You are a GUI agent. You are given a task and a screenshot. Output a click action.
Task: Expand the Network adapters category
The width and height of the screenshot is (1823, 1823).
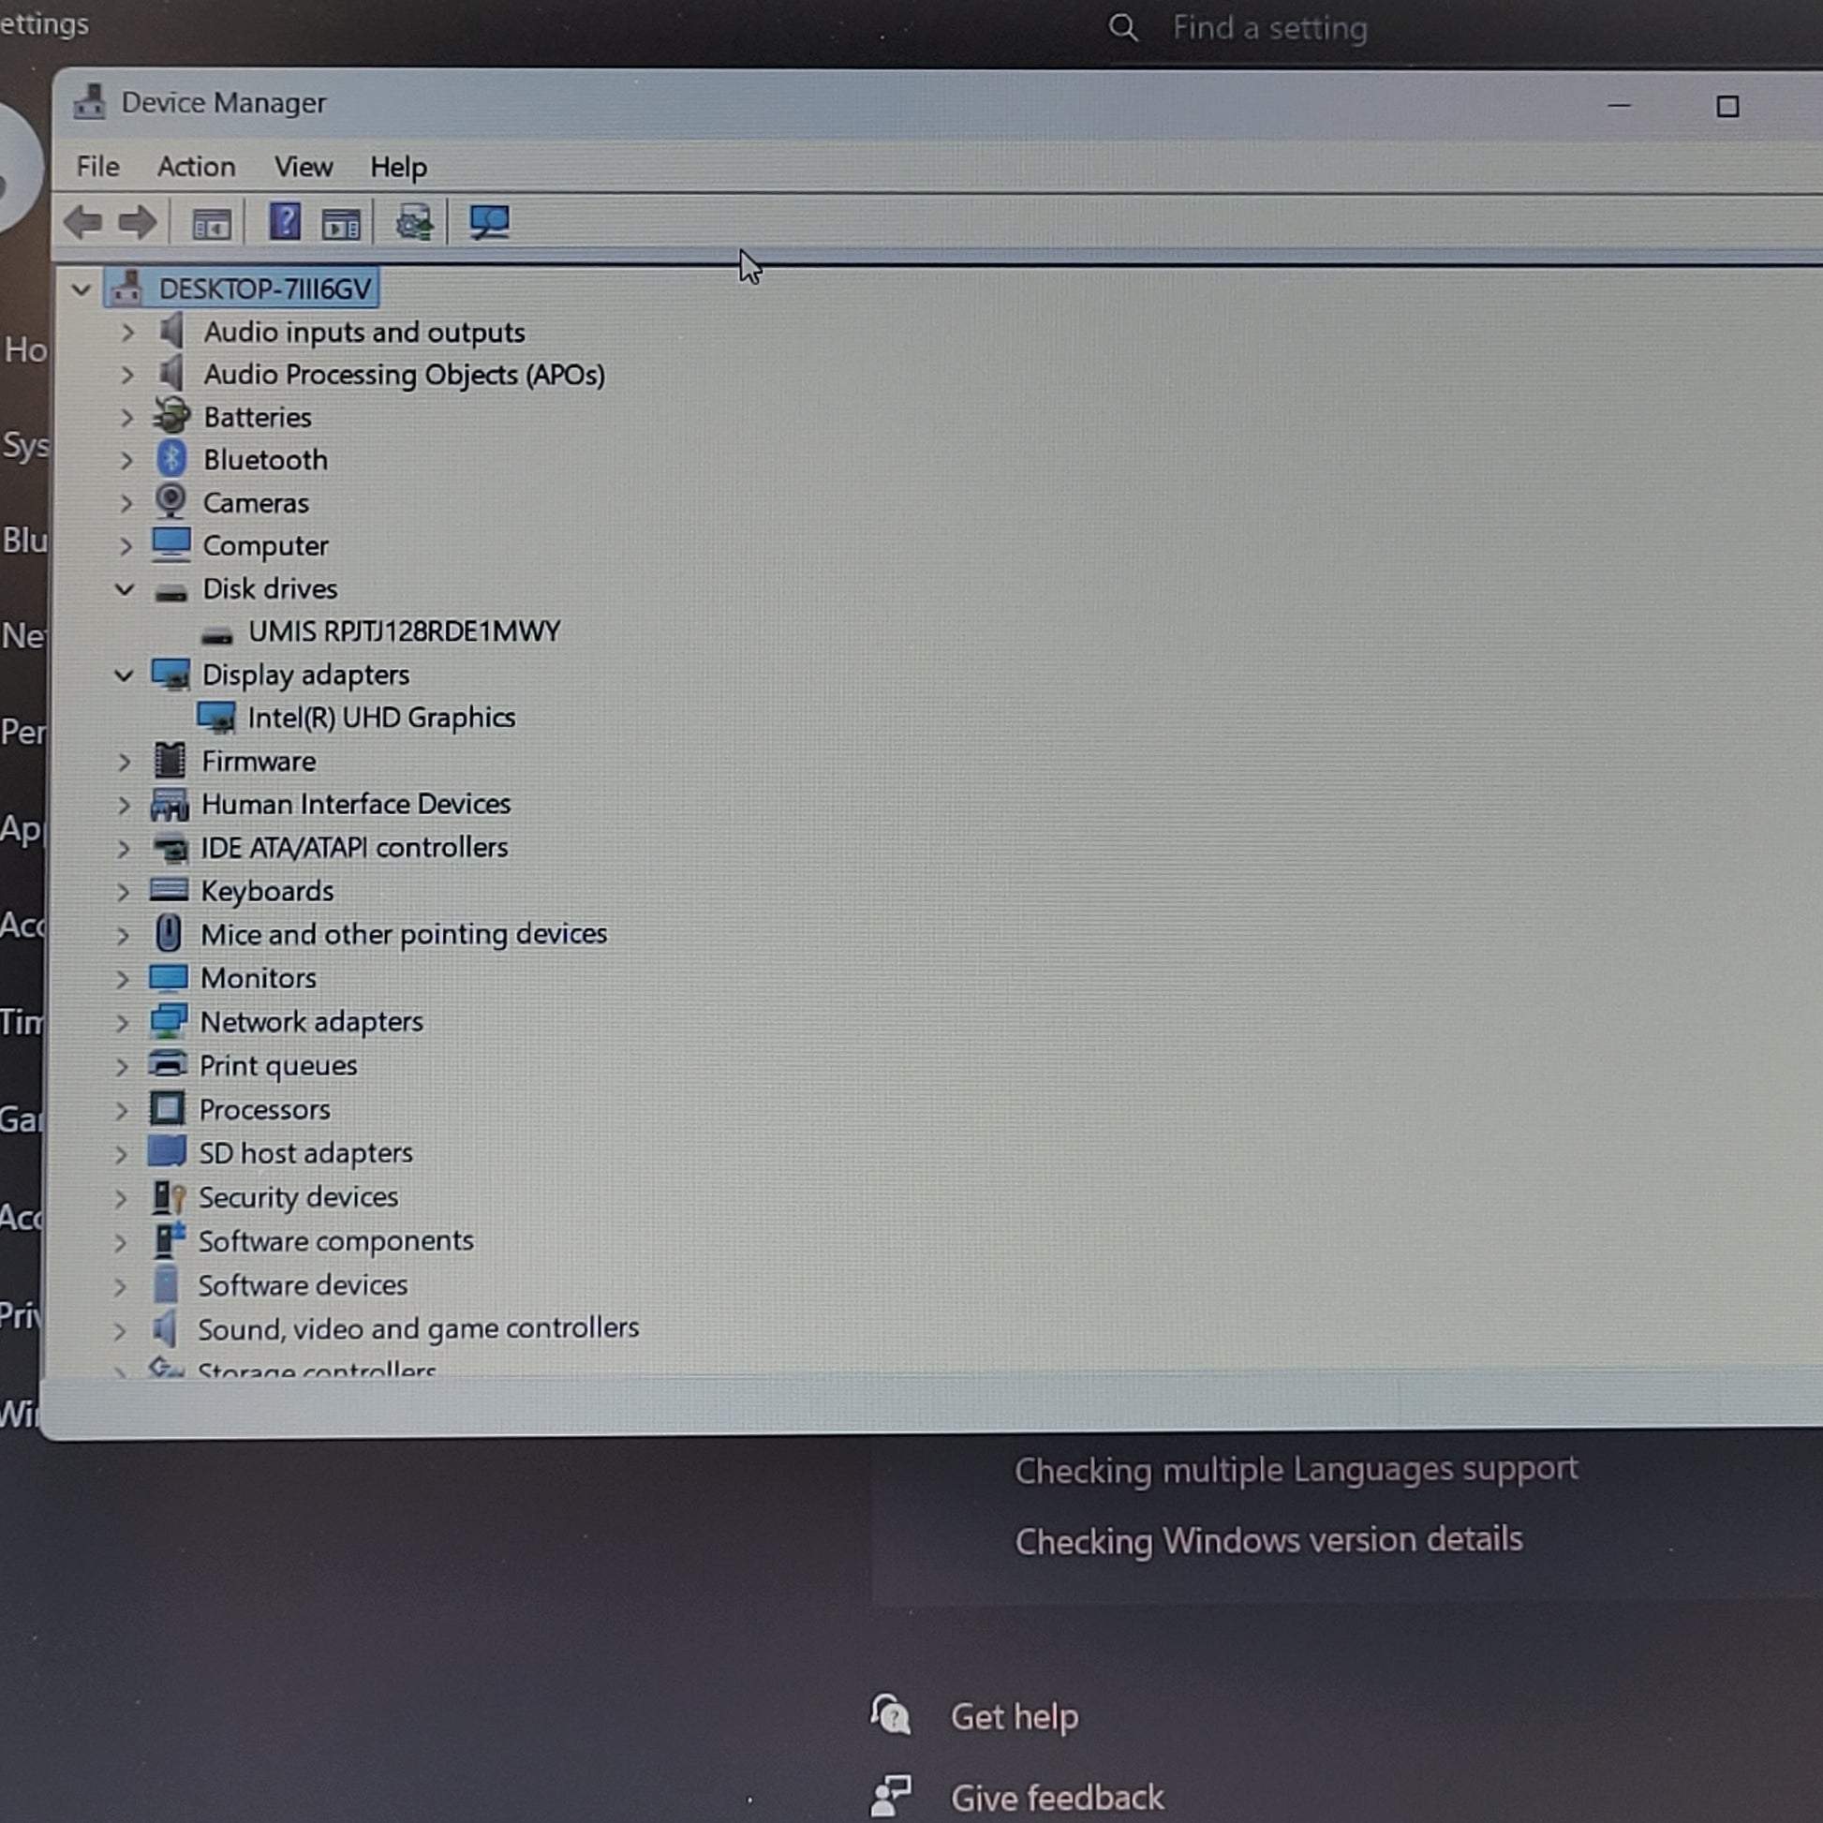pyautogui.click(x=122, y=1022)
